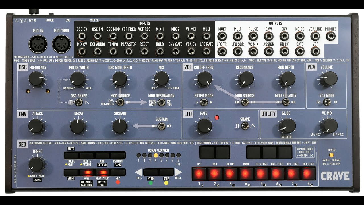The width and height of the screenshot is (364, 205).
Task: Click the MIX 2 input jack
Action: [175, 36]
